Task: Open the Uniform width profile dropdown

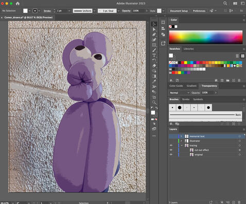Action: pos(94,11)
